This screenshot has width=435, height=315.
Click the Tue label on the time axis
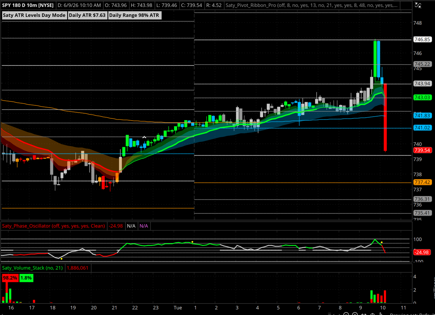178,308
